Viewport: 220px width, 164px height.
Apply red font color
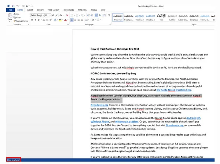pos(65,20)
